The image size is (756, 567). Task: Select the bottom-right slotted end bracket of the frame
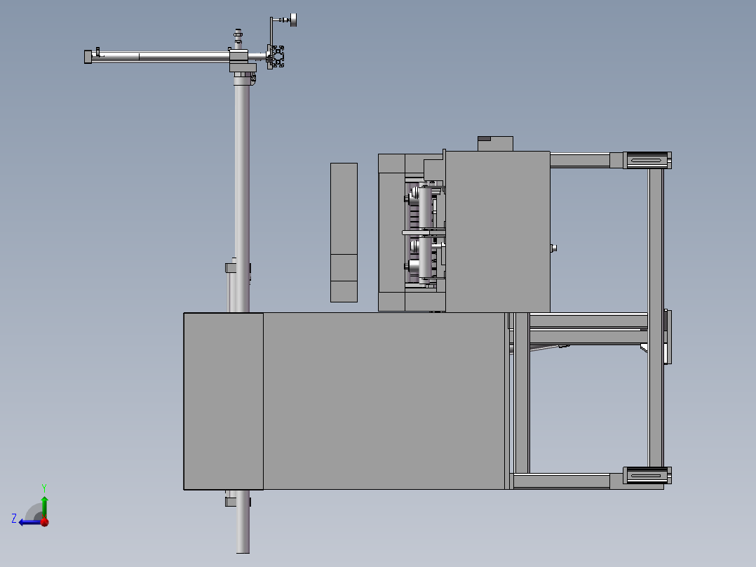click(x=647, y=475)
